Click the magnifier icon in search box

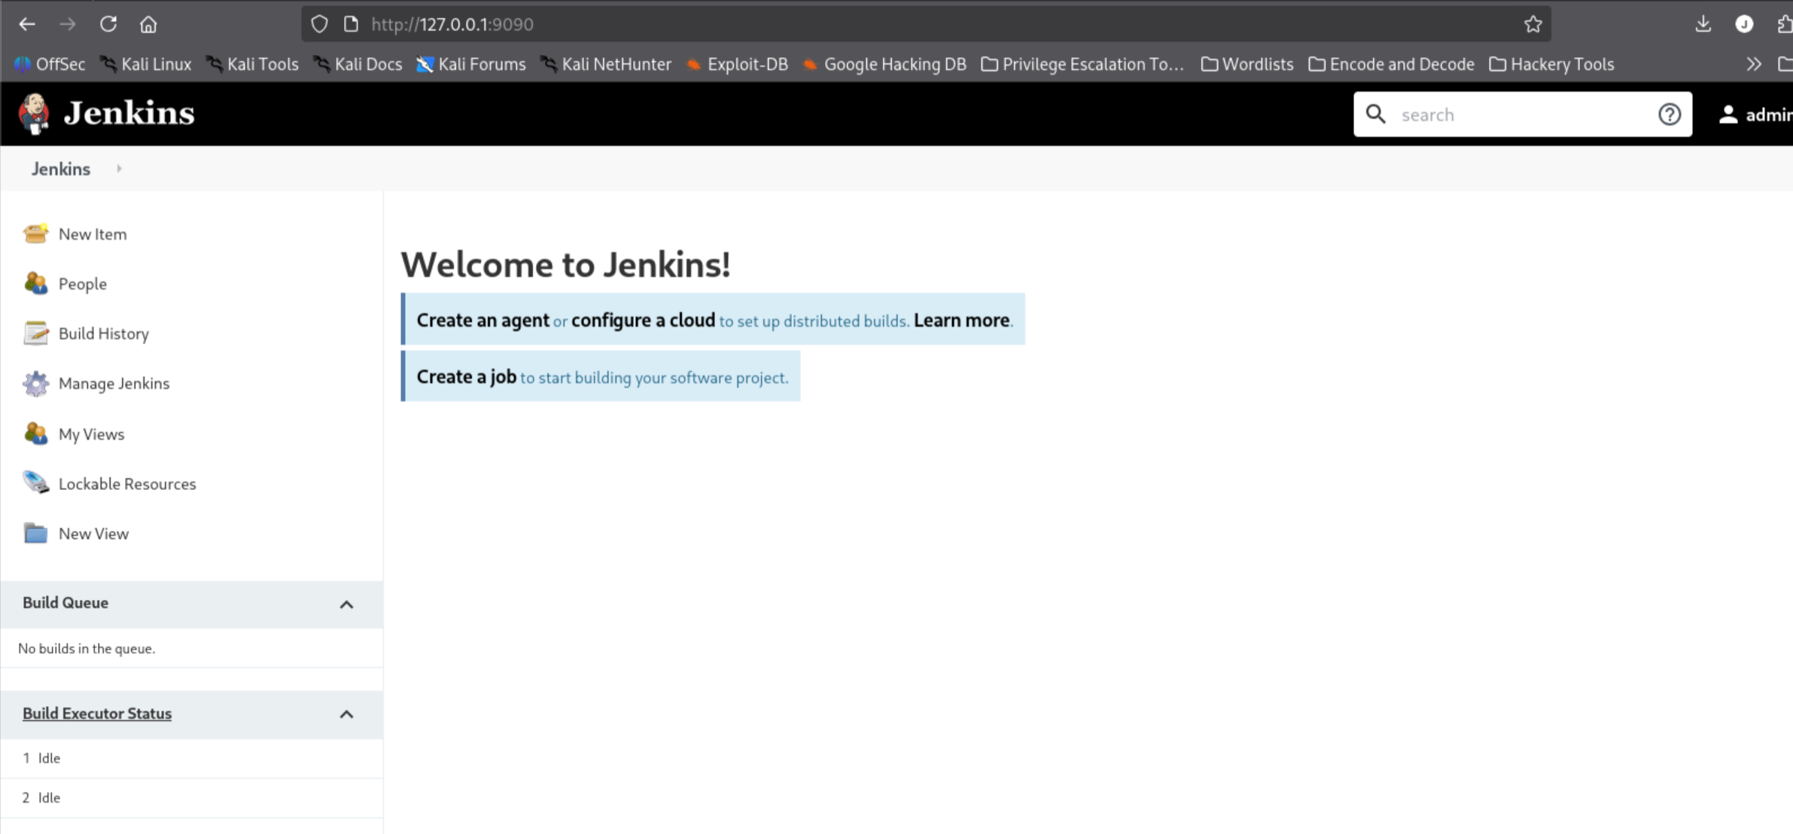point(1376,114)
